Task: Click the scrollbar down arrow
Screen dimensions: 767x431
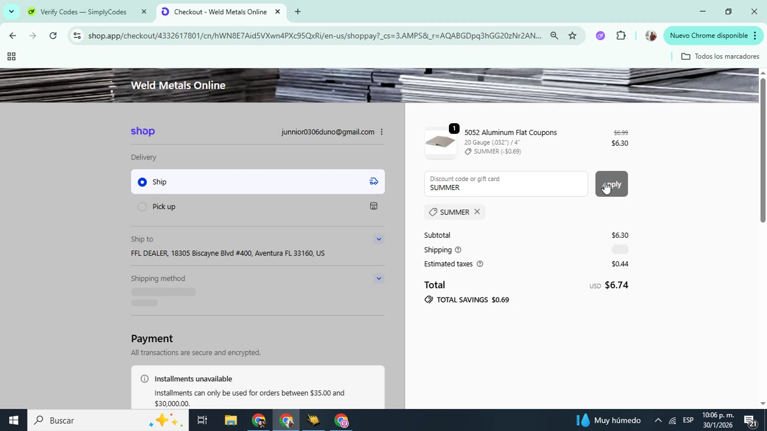Action: tap(762, 403)
